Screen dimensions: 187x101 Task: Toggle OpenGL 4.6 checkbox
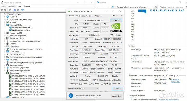click(x=110, y=84)
